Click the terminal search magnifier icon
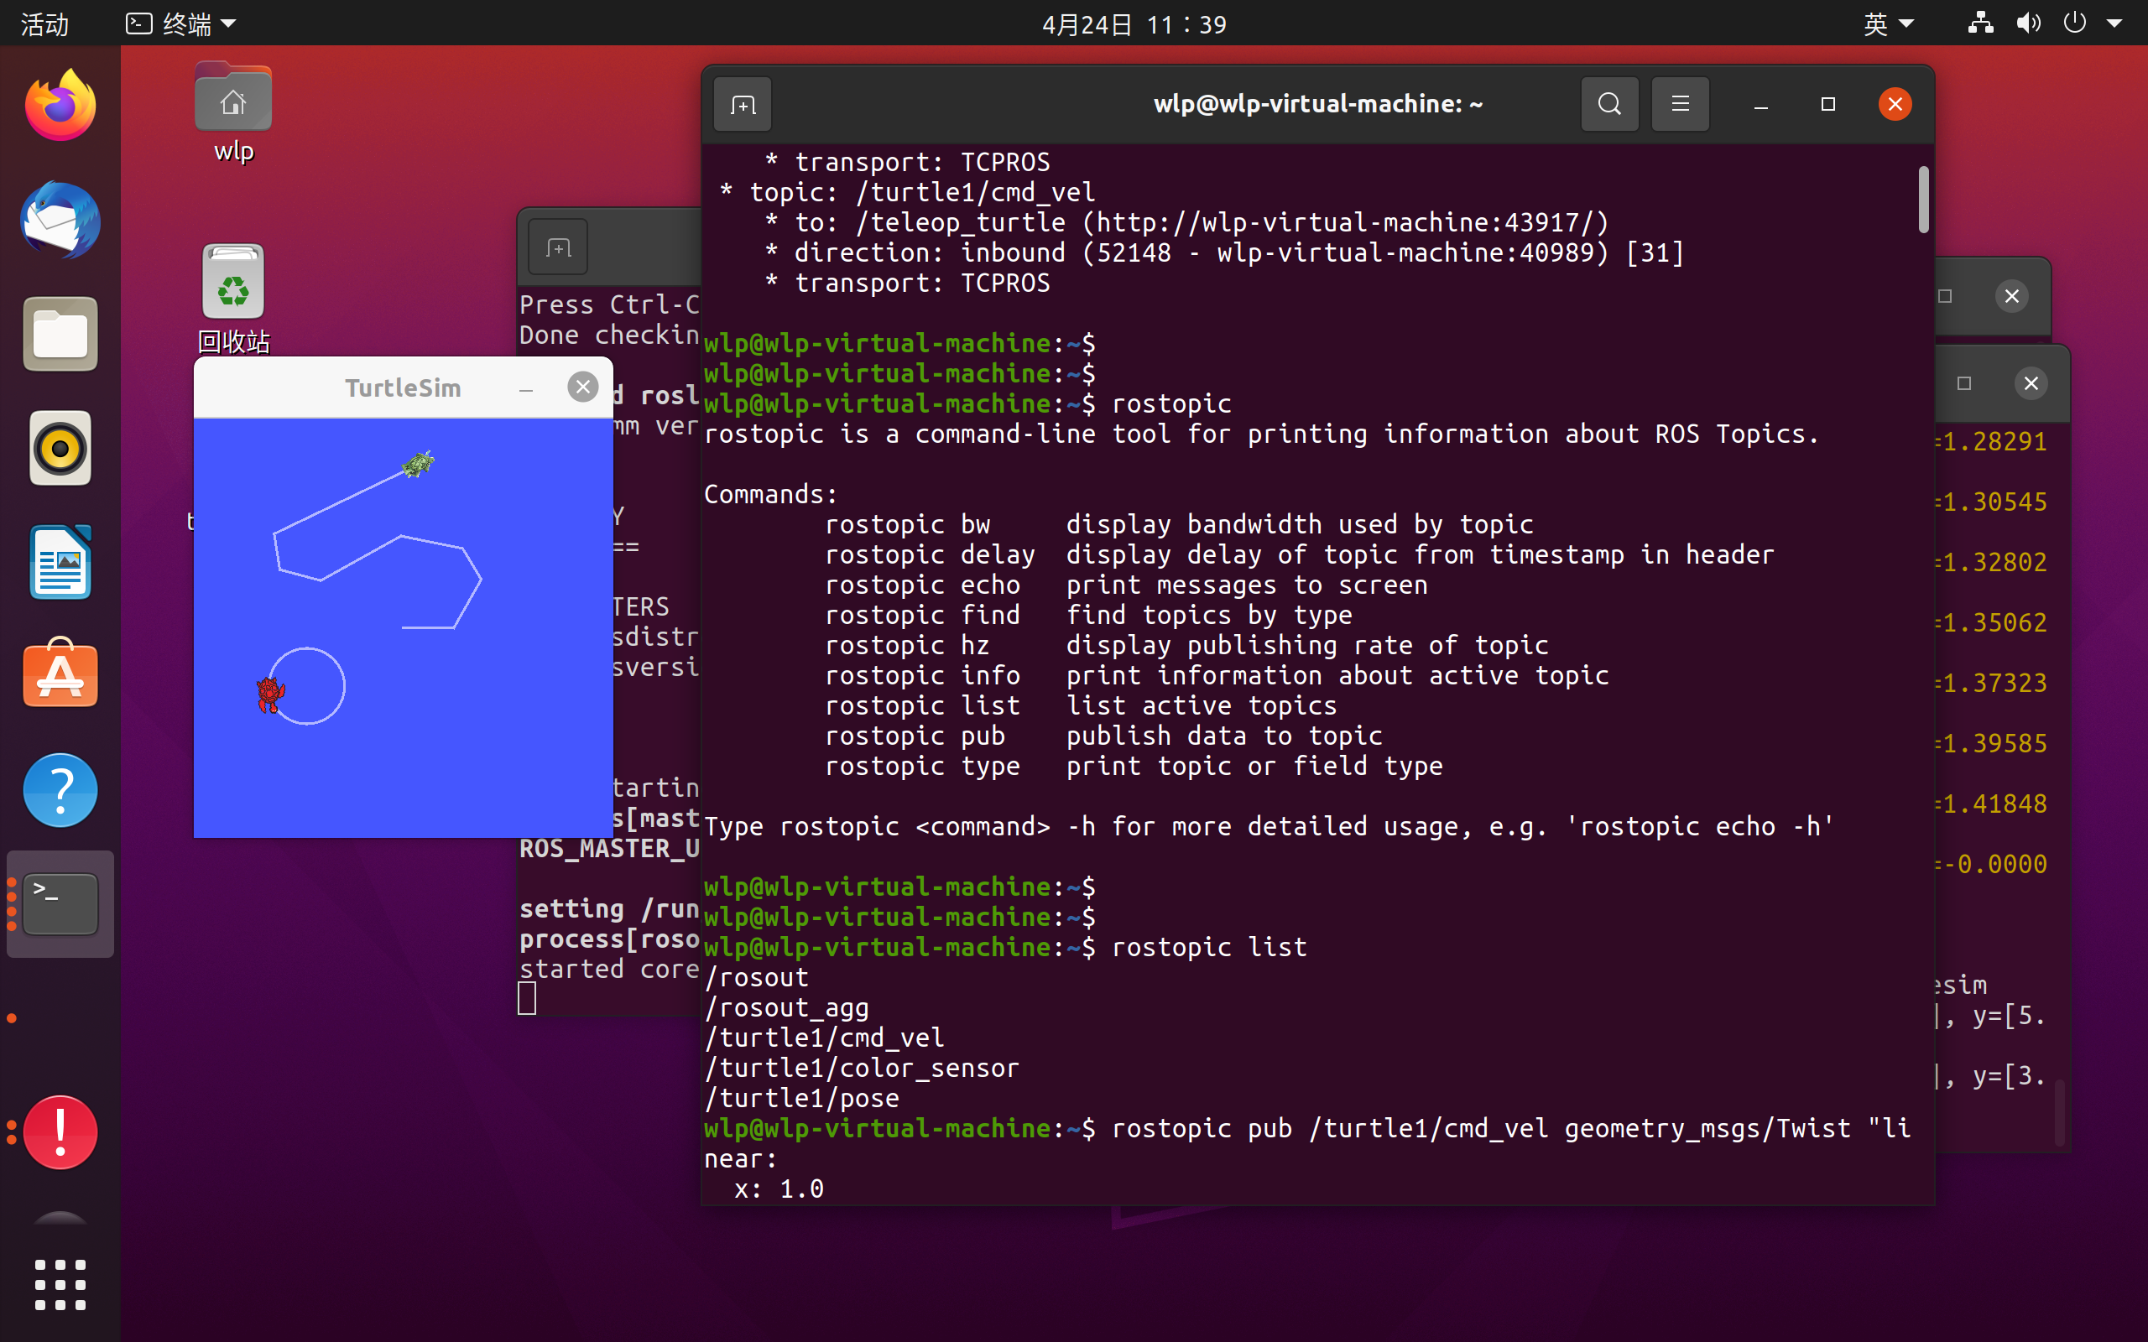 (x=1609, y=105)
